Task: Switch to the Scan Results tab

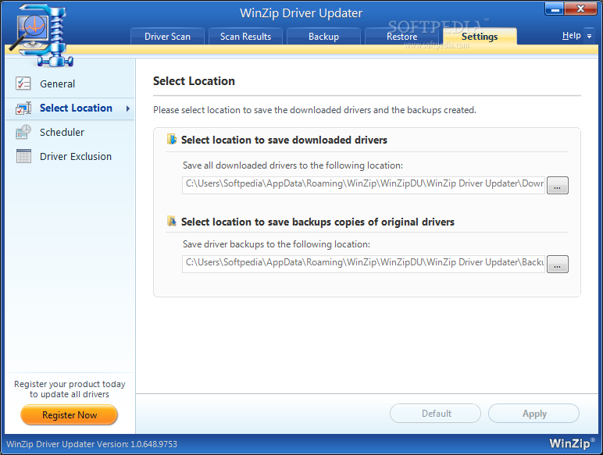Action: click(245, 37)
